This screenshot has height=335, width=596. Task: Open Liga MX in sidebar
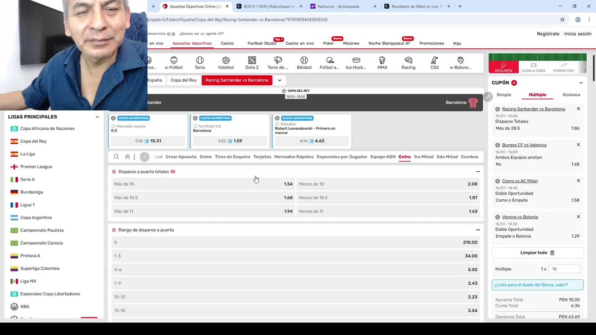click(x=28, y=281)
